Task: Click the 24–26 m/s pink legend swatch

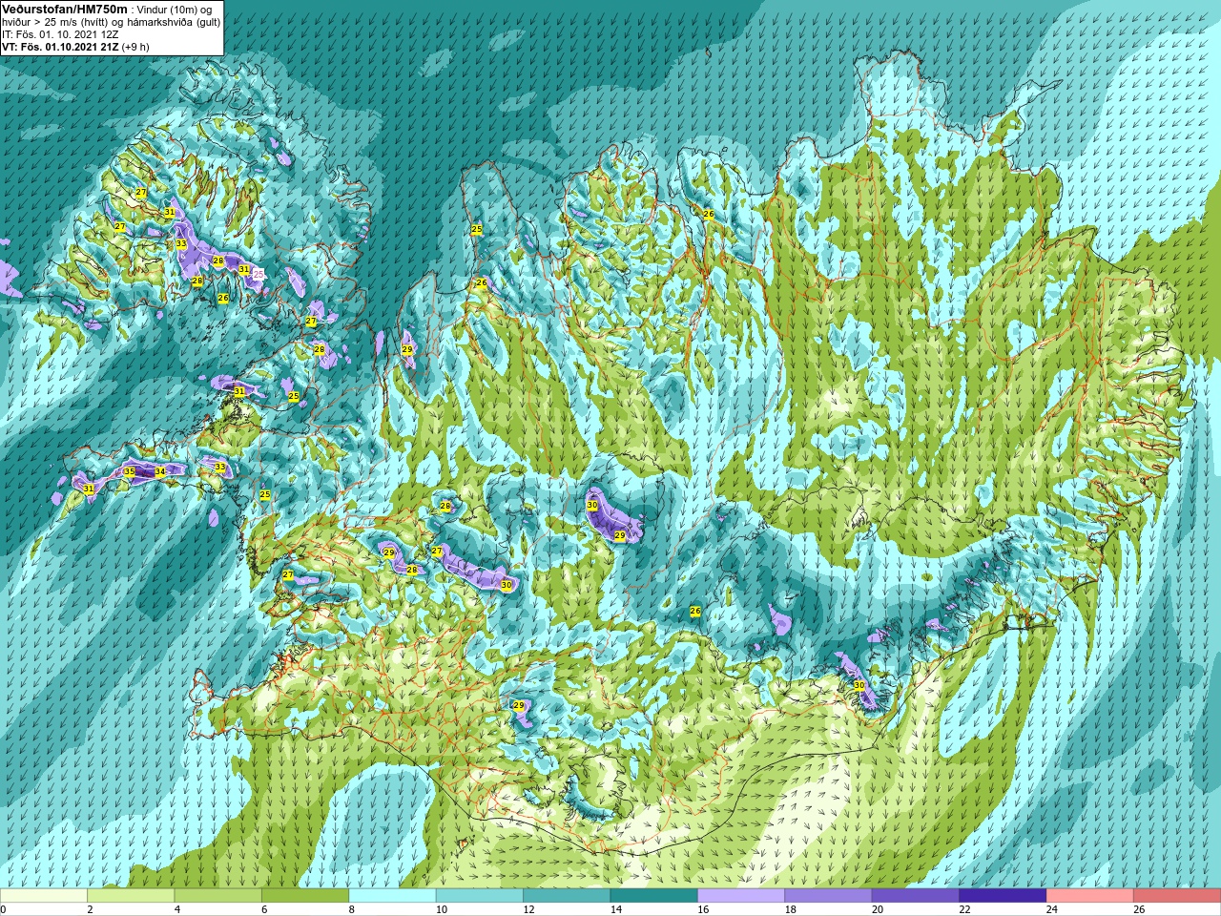Action: pyautogui.click(x=1090, y=896)
